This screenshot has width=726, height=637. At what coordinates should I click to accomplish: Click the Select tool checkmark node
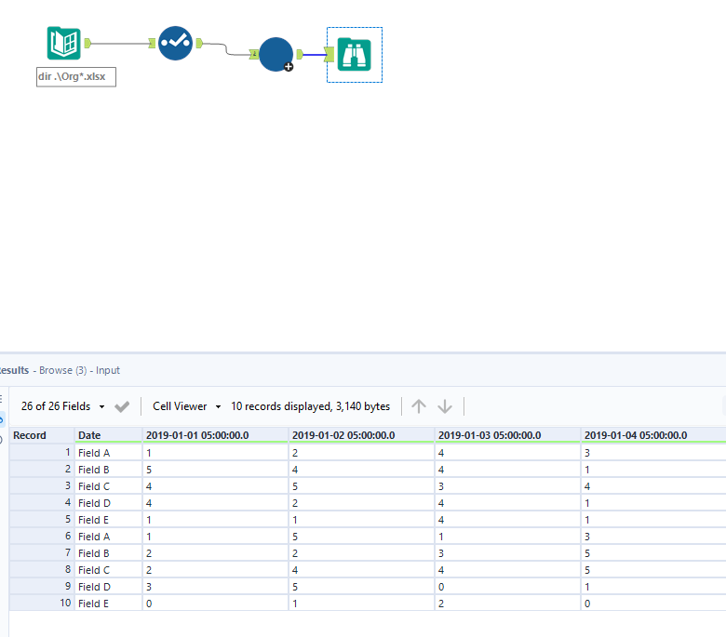(175, 44)
